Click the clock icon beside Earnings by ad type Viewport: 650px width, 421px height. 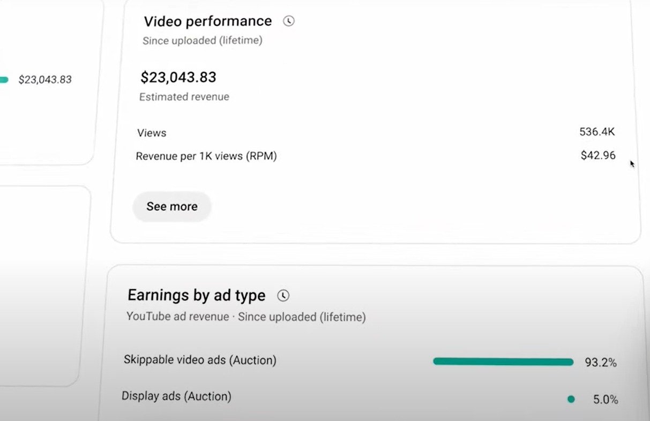click(283, 296)
